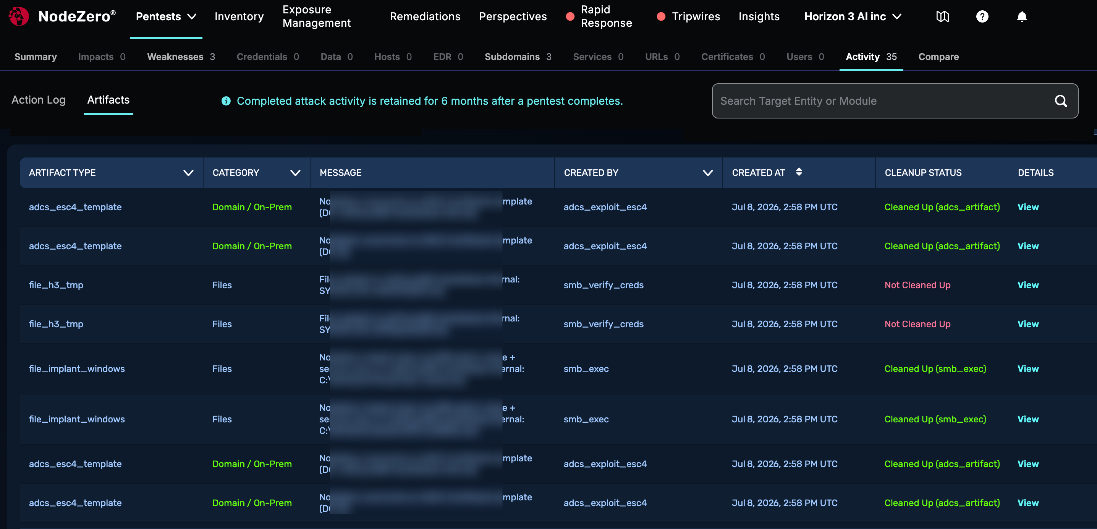1097x529 pixels.
Task: Switch to the Weaknesses tab
Action: [181, 57]
